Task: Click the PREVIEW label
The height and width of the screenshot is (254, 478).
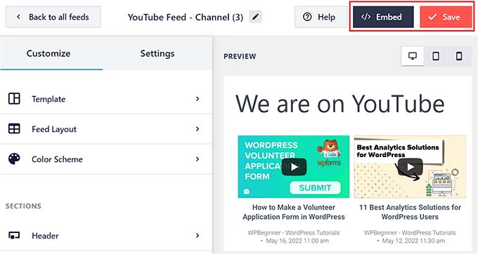Action: tap(240, 56)
